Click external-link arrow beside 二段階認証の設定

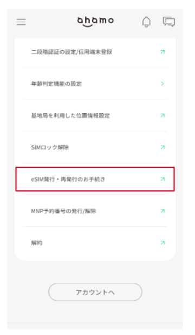pos(162,52)
